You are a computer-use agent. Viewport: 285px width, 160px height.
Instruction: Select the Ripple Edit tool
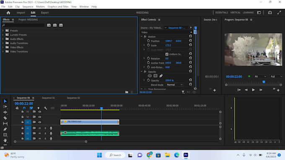[5, 112]
